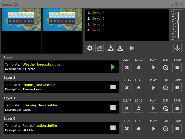Viewport: 185px width, 139px height.
Task: Exit Layer 1 animation
Action: tap(165, 108)
